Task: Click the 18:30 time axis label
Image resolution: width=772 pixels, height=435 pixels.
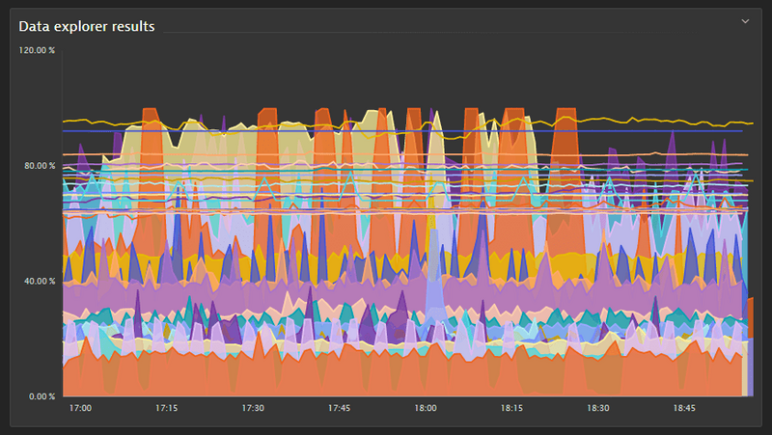Action: click(597, 409)
